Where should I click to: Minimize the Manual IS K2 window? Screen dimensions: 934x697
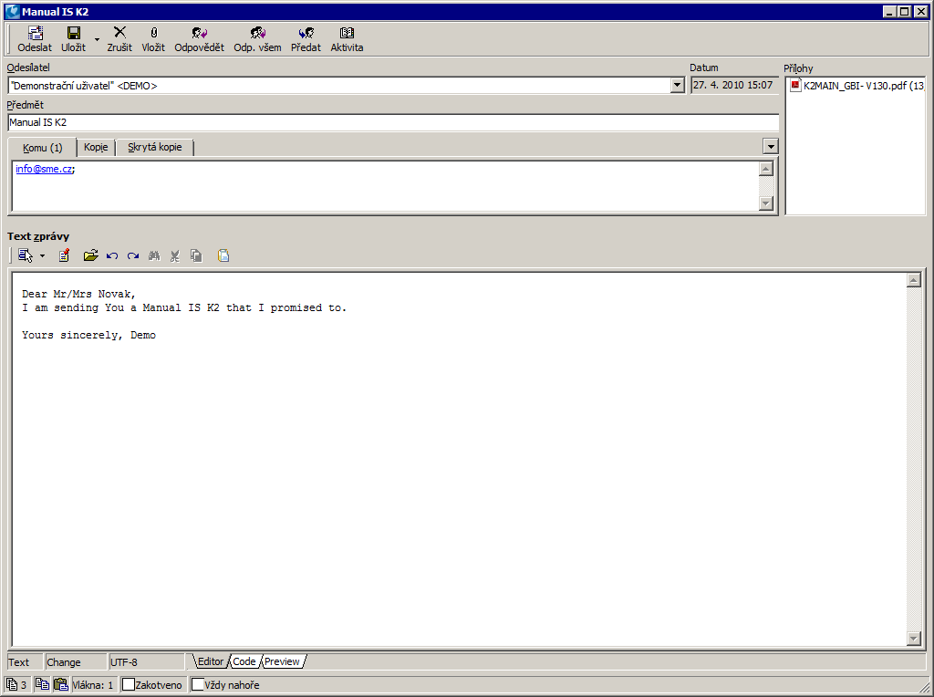(x=890, y=11)
